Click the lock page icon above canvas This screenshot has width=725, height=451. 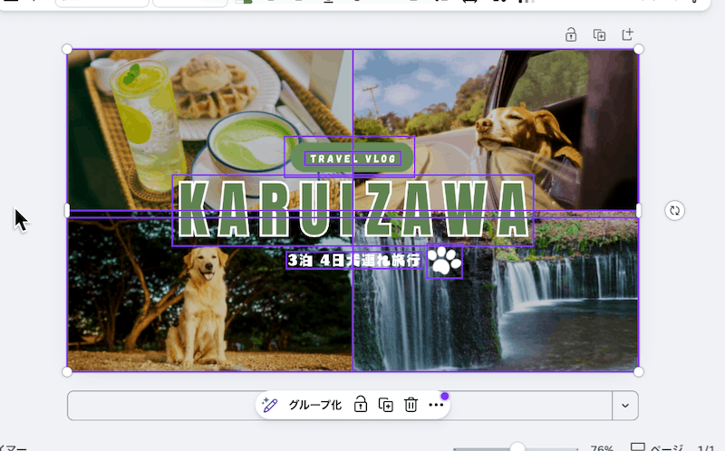point(571,34)
